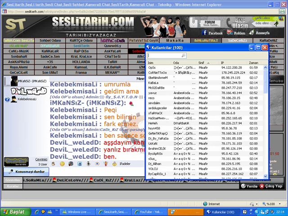Click the iMKaNSiZ user avatar thumbnail

pos(14,81)
